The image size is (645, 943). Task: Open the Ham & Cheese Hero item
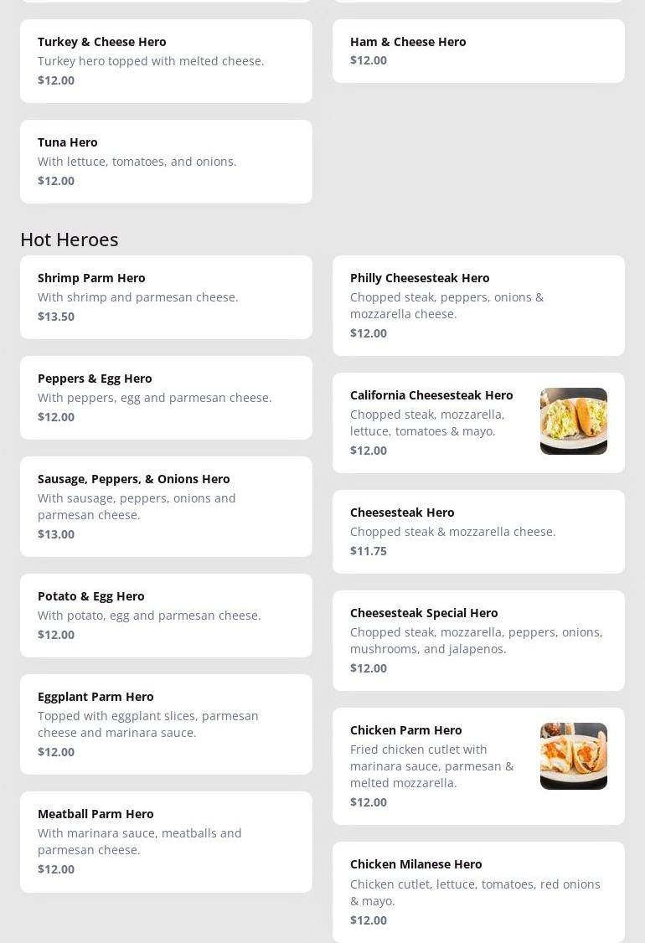[x=478, y=51]
